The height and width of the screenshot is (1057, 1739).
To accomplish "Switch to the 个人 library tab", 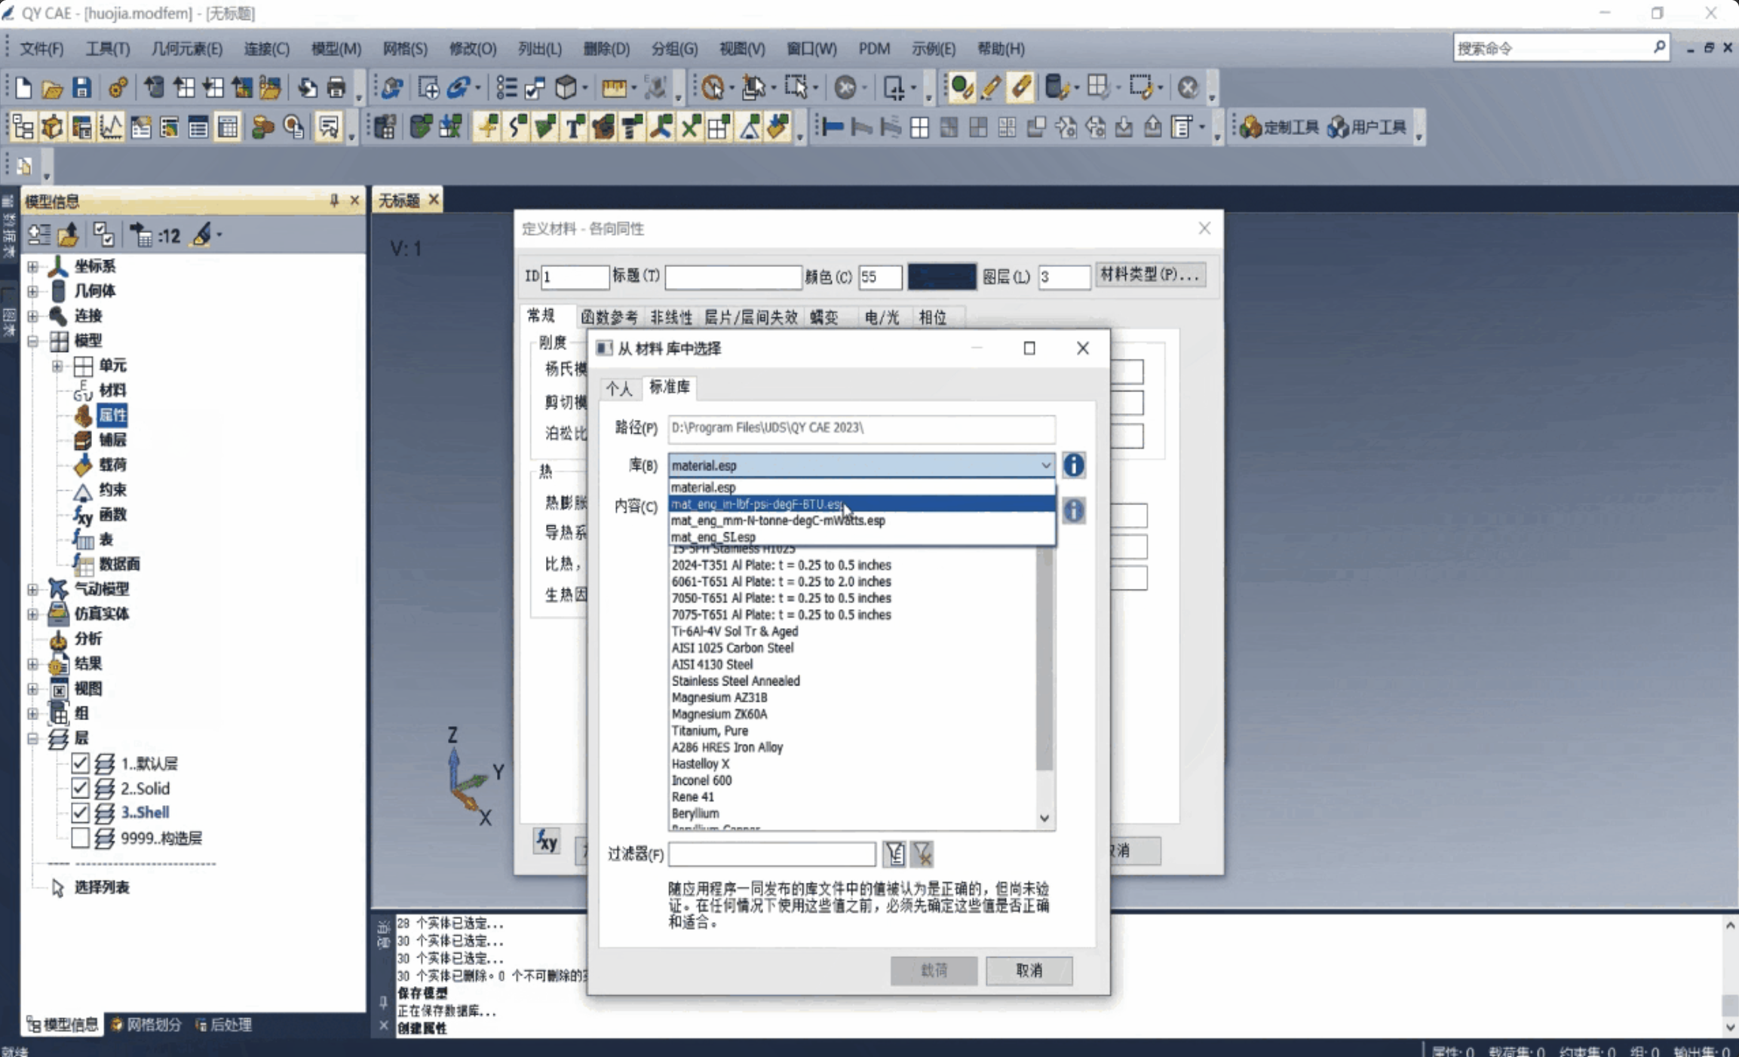I will [619, 388].
